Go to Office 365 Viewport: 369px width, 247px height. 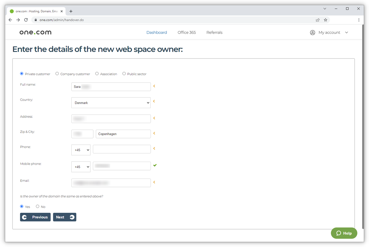coord(186,32)
